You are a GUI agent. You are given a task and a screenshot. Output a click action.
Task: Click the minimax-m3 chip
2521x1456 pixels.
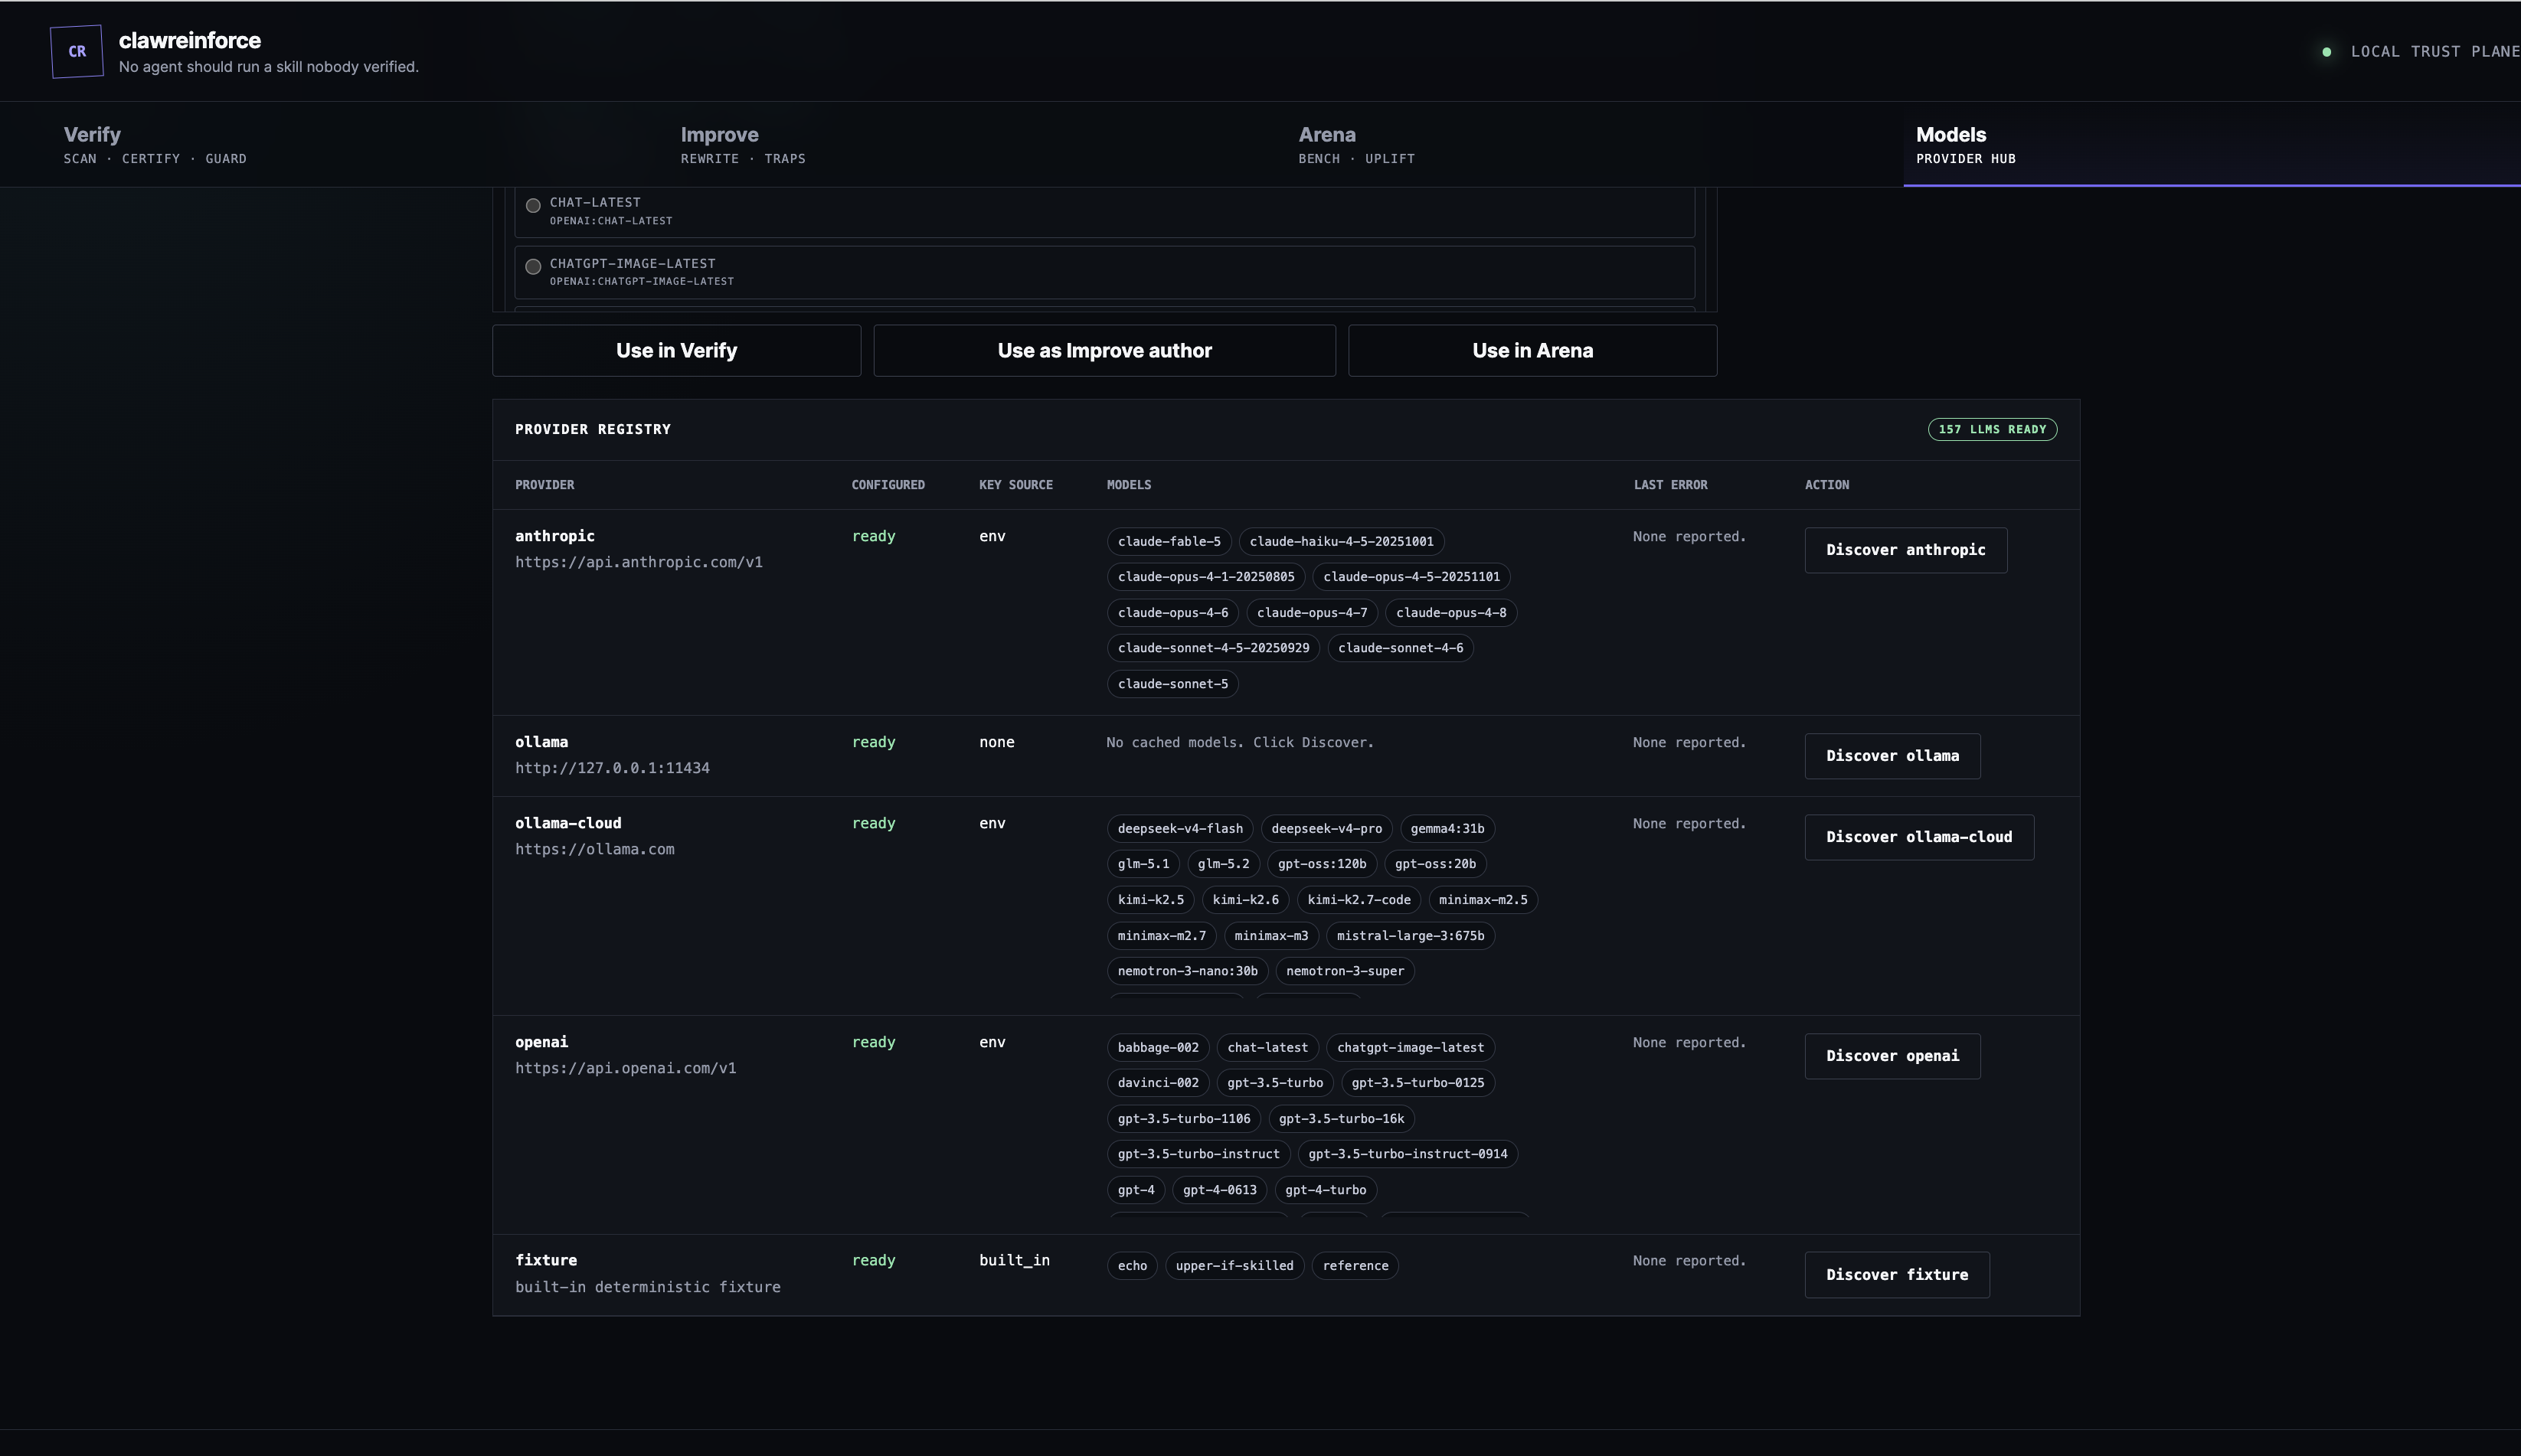click(x=1270, y=936)
